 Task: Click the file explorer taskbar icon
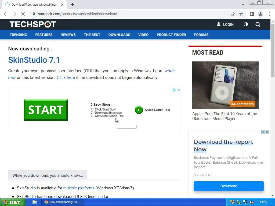[x=35, y=202]
